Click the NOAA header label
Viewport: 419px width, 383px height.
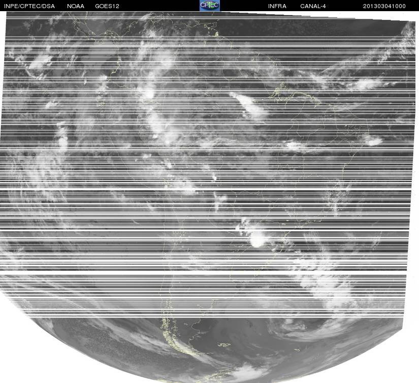76,6
